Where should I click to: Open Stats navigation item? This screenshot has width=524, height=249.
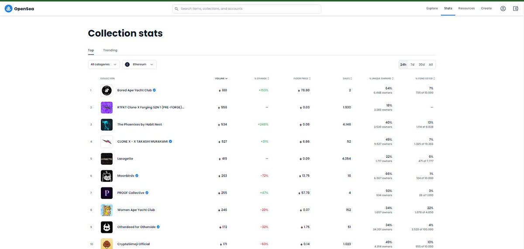[448, 8]
